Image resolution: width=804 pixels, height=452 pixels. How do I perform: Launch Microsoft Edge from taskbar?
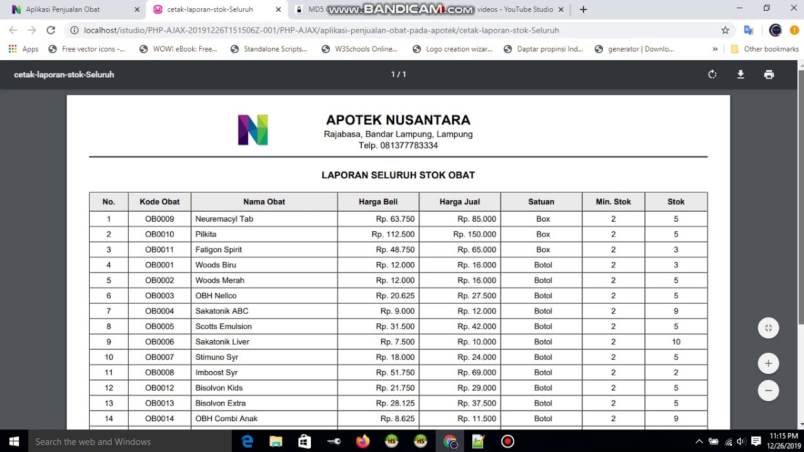247,441
